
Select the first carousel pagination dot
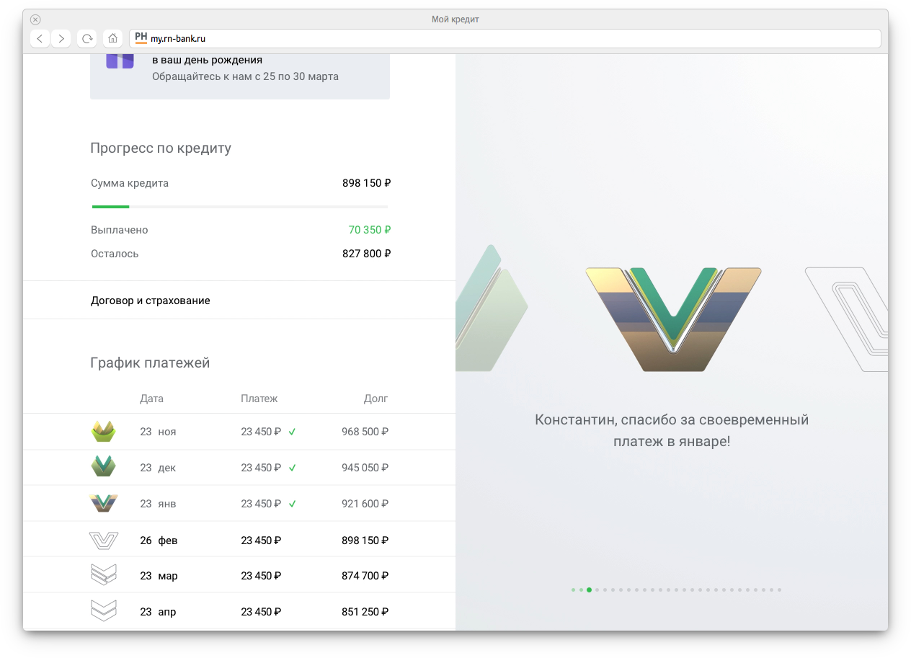[x=574, y=590]
